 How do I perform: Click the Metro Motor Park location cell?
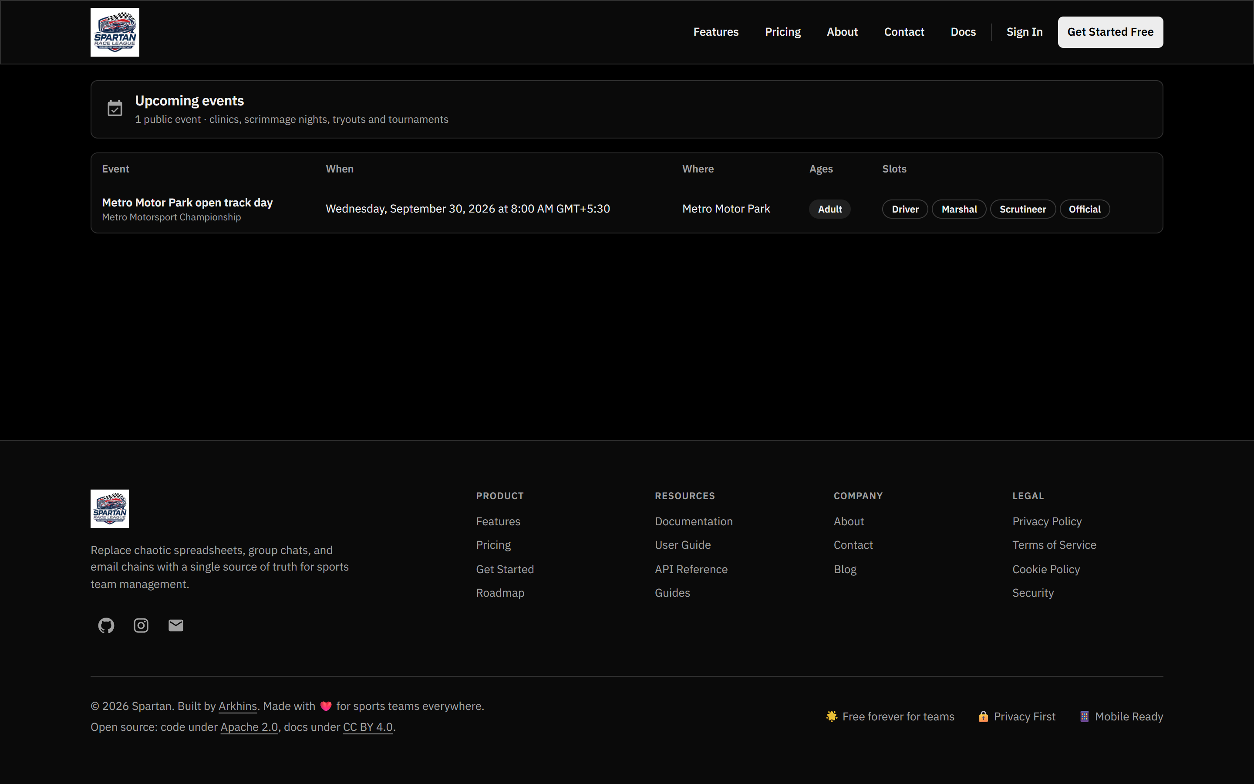tap(726, 209)
